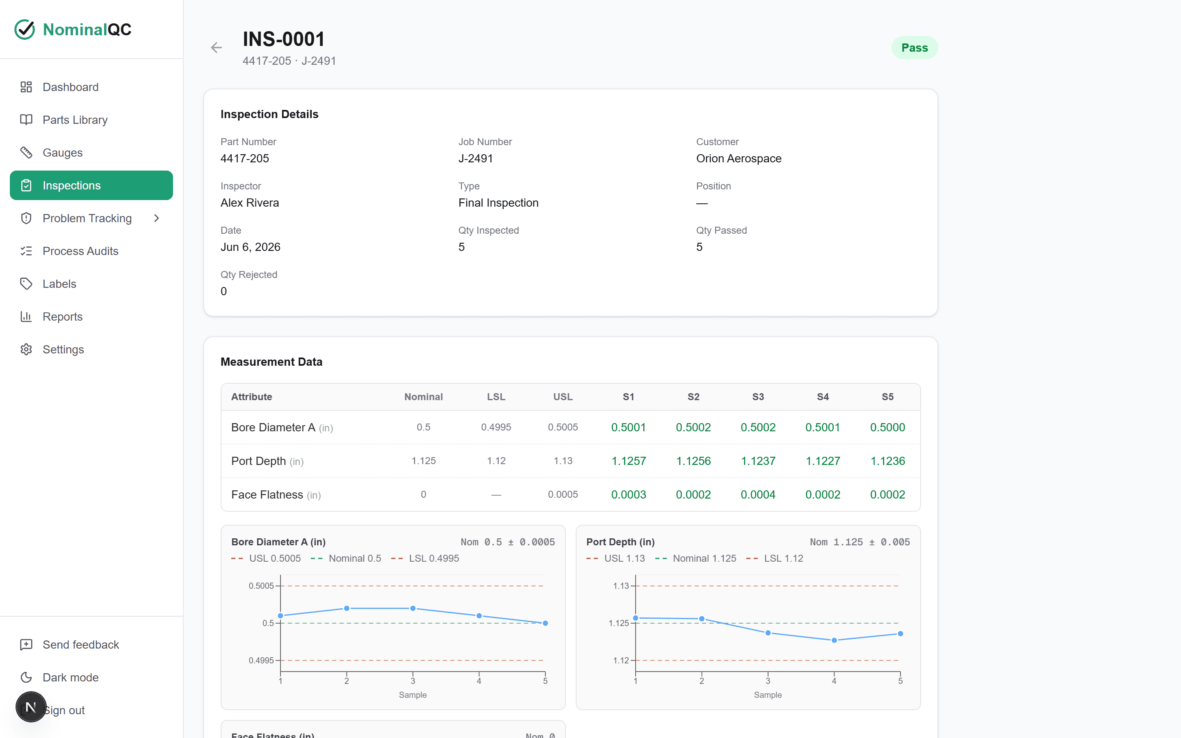Click Bore Diameter legend entry USL 0.5005
Viewport: 1181px width, 738px height.
pos(266,558)
